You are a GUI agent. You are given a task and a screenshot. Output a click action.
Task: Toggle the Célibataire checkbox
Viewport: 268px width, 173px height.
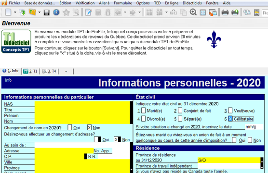coord(230,119)
